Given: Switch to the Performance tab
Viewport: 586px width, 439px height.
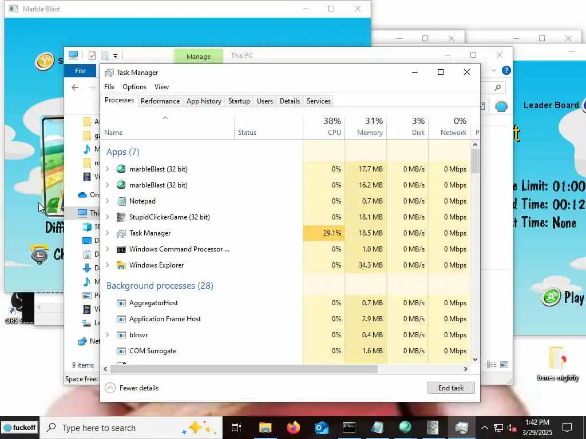Looking at the screenshot, I should point(160,101).
